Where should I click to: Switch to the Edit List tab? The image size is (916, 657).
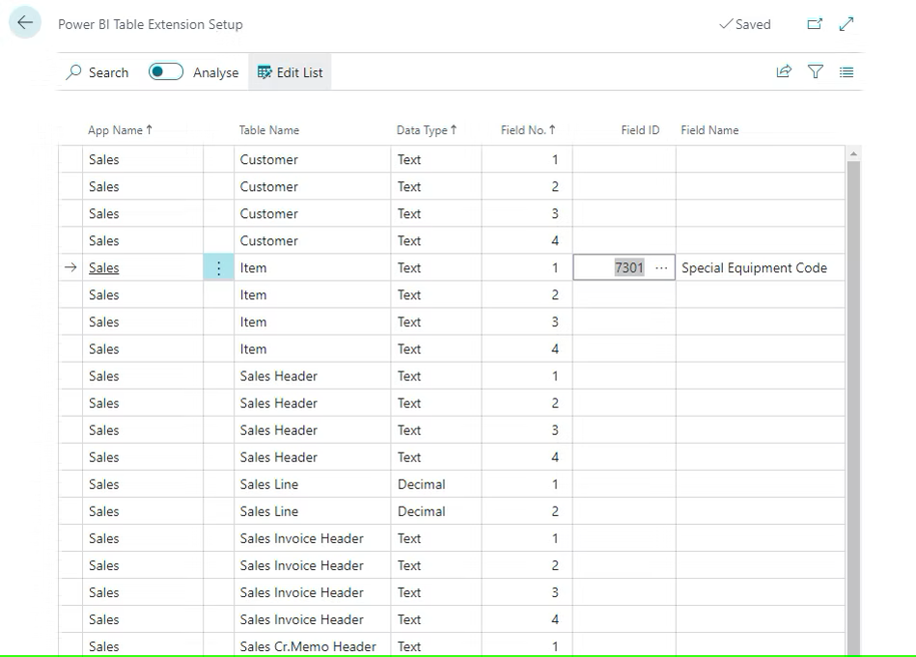[290, 71]
